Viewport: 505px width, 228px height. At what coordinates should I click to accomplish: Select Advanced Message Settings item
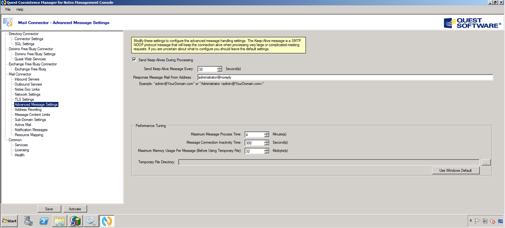click(x=36, y=105)
